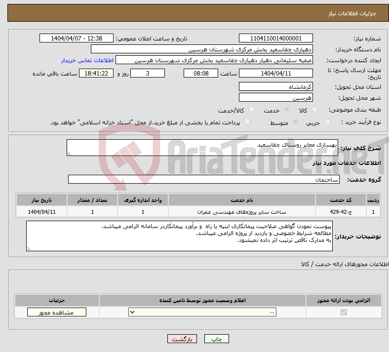Click the general description text area

202,148
